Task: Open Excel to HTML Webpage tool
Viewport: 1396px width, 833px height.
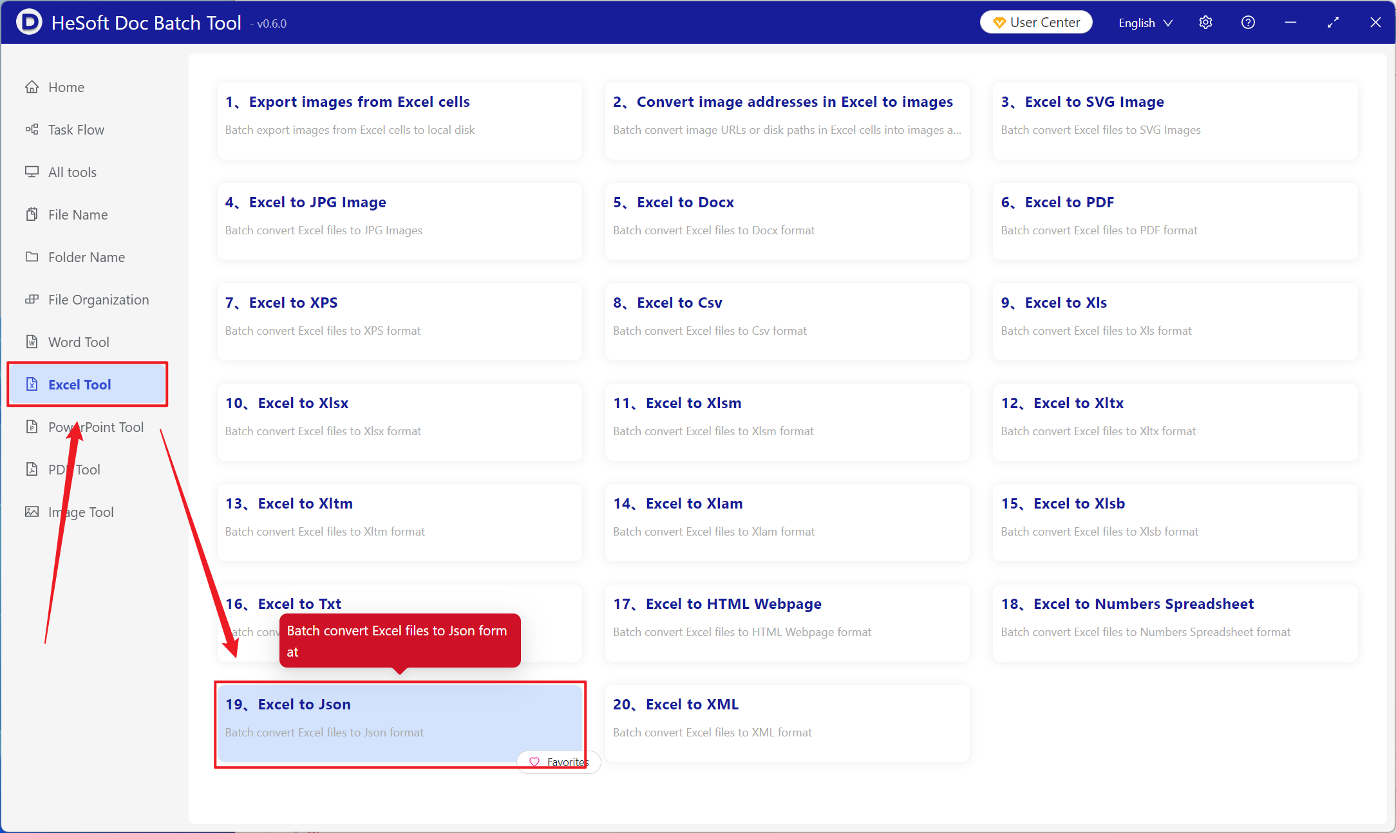Action: click(x=788, y=623)
